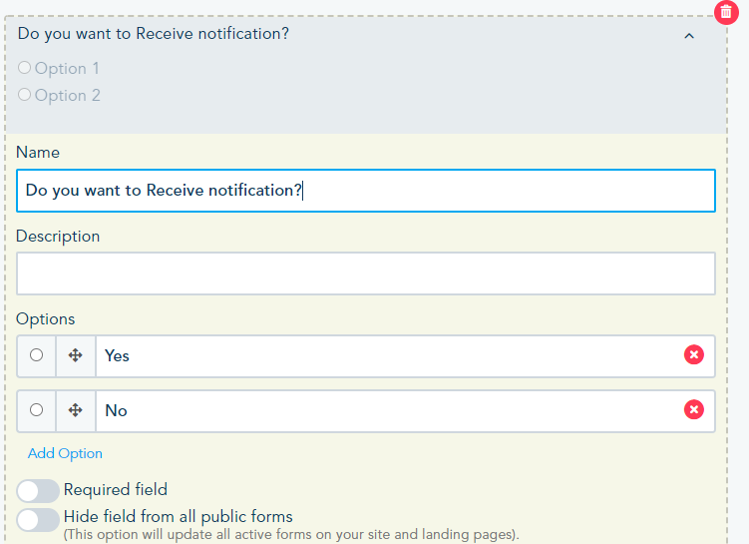749x544 pixels.
Task: Click the empty Description input field
Action: coord(365,273)
